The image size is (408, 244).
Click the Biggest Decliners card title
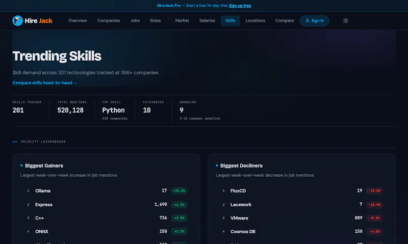(x=241, y=166)
